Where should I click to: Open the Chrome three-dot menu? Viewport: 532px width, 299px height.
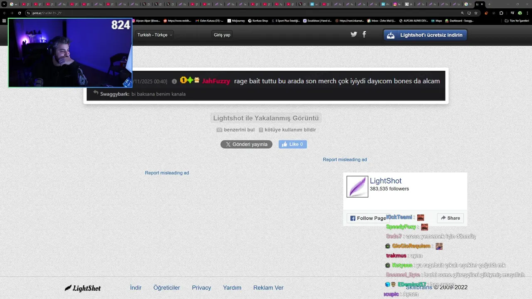527,13
